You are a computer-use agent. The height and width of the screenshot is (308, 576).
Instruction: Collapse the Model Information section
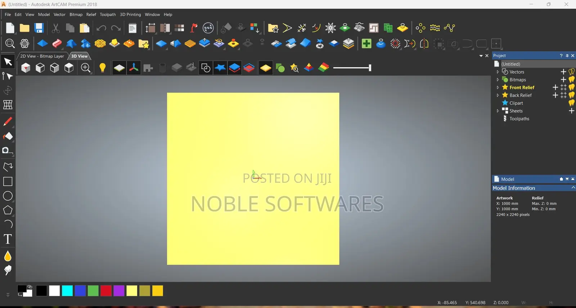(x=573, y=187)
